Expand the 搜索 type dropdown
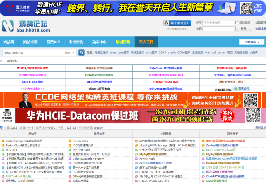Screen dimensions: 266x184 (70, 53)
